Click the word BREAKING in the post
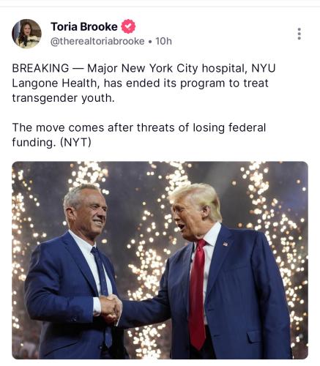 [x=40, y=68]
